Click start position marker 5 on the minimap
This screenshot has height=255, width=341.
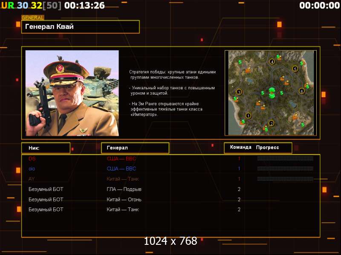click(x=295, y=69)
